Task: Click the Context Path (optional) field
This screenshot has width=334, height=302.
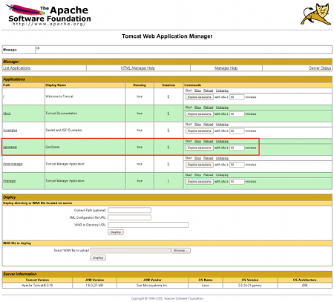Action: click(129, 210)
